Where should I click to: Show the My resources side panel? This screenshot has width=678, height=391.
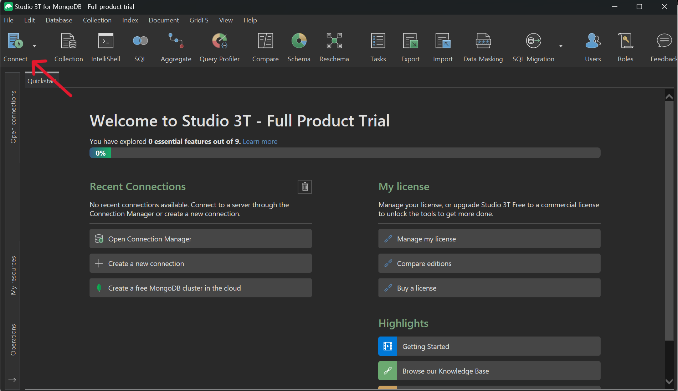(14, 275)
